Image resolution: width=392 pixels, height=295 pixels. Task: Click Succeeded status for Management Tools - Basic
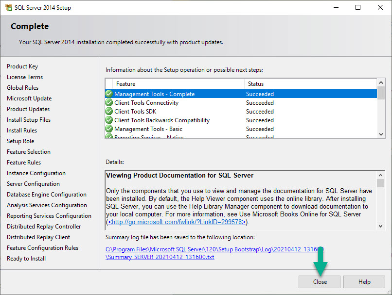point(260,129)
